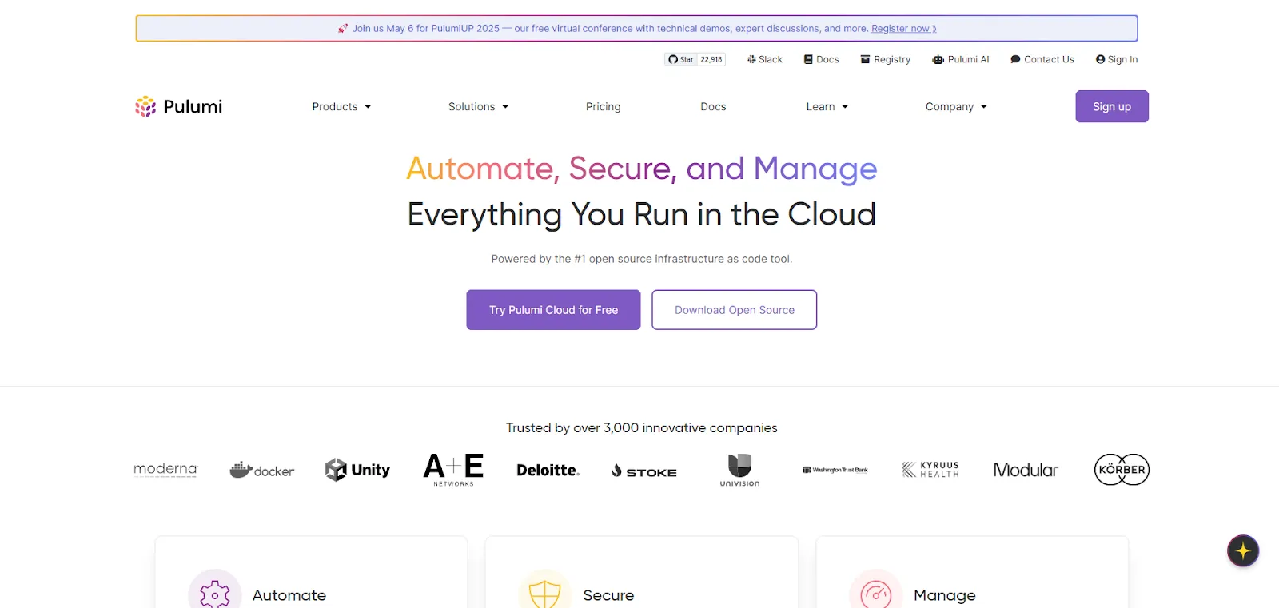Click the Univision logo
Viewport: 1279px width, 608px height.
pyautogui.click(x=739, y=470)
